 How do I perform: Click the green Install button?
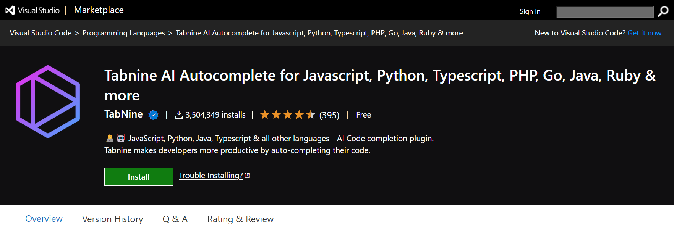tap(139, 177)
